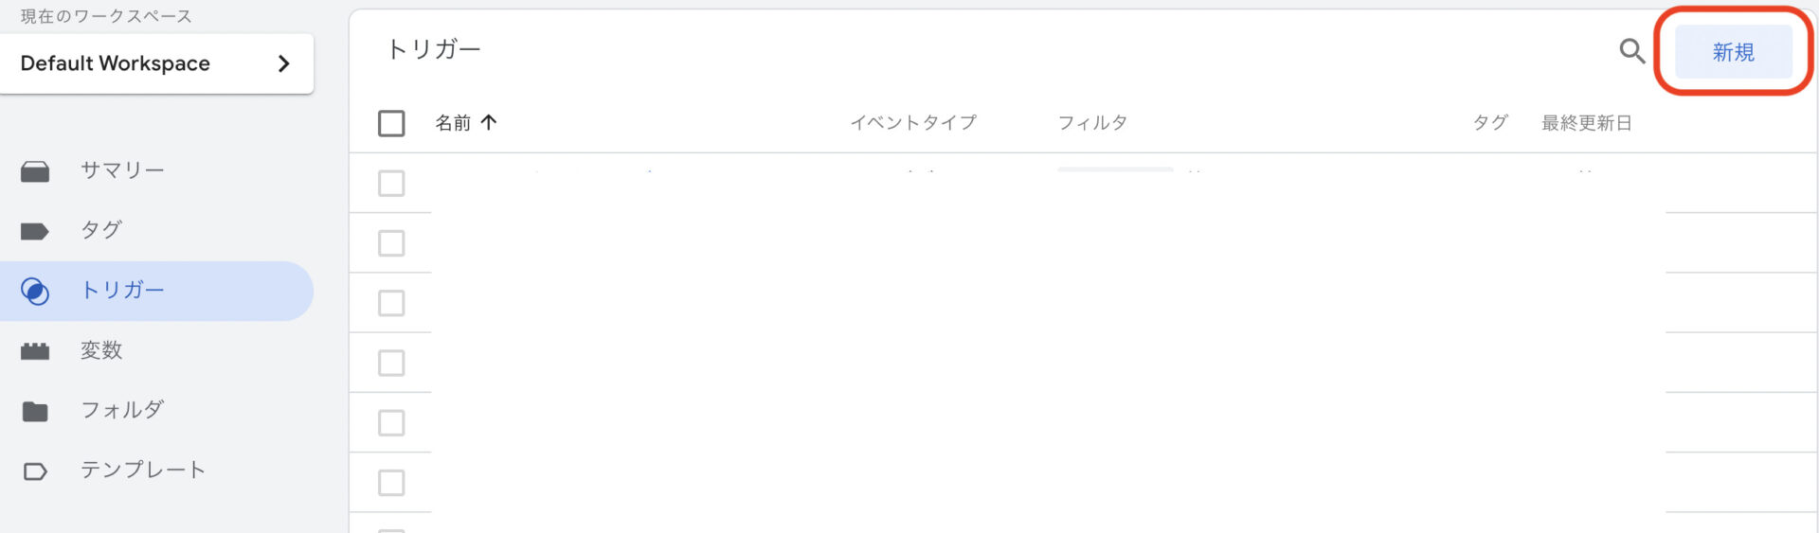Click the 新規 button

coord(1734,52)
